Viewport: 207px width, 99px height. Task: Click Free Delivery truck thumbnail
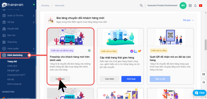pos(70,37)
